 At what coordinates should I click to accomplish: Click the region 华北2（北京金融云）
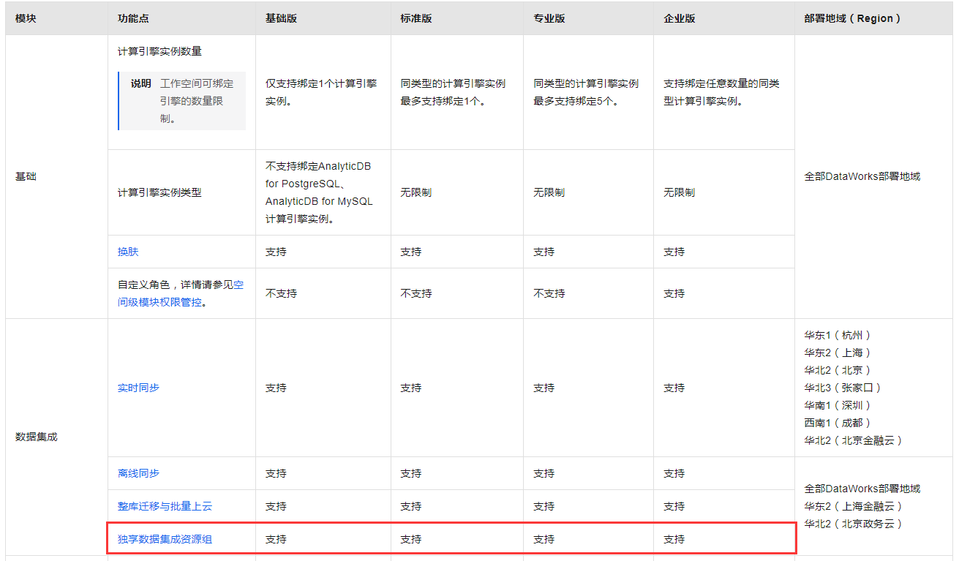pyautogui.click(x=854, y=440)
